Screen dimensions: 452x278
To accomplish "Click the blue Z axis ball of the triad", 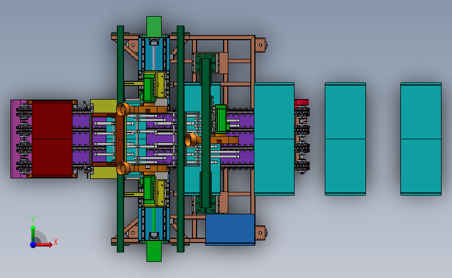I will click(33, 245).
